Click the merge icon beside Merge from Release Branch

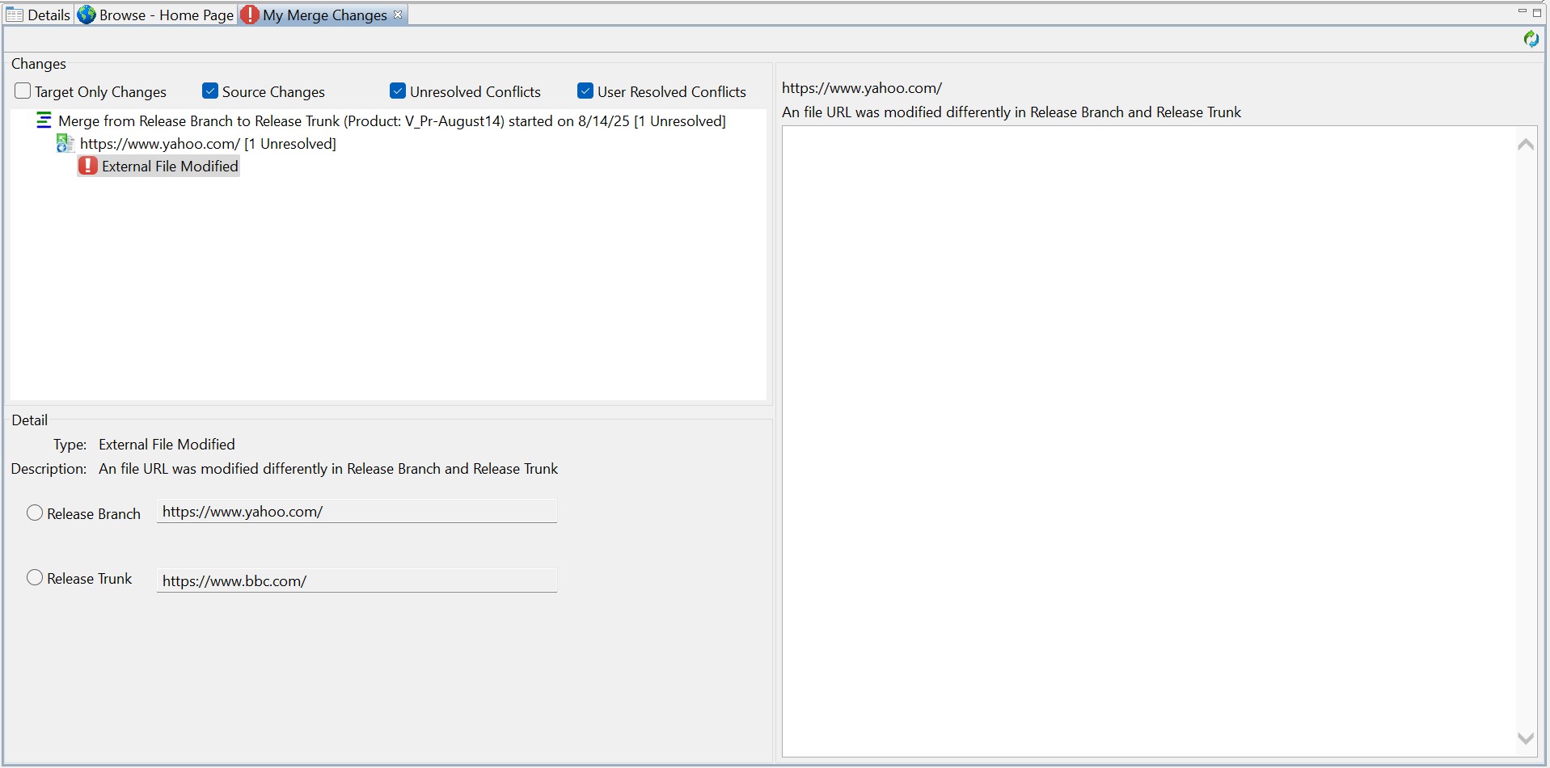(44, 121)
